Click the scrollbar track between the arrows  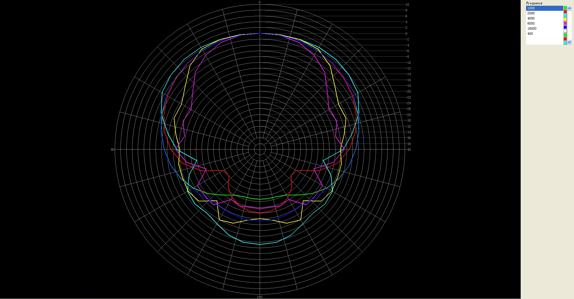pyautogui.click(x=570, y=25)
